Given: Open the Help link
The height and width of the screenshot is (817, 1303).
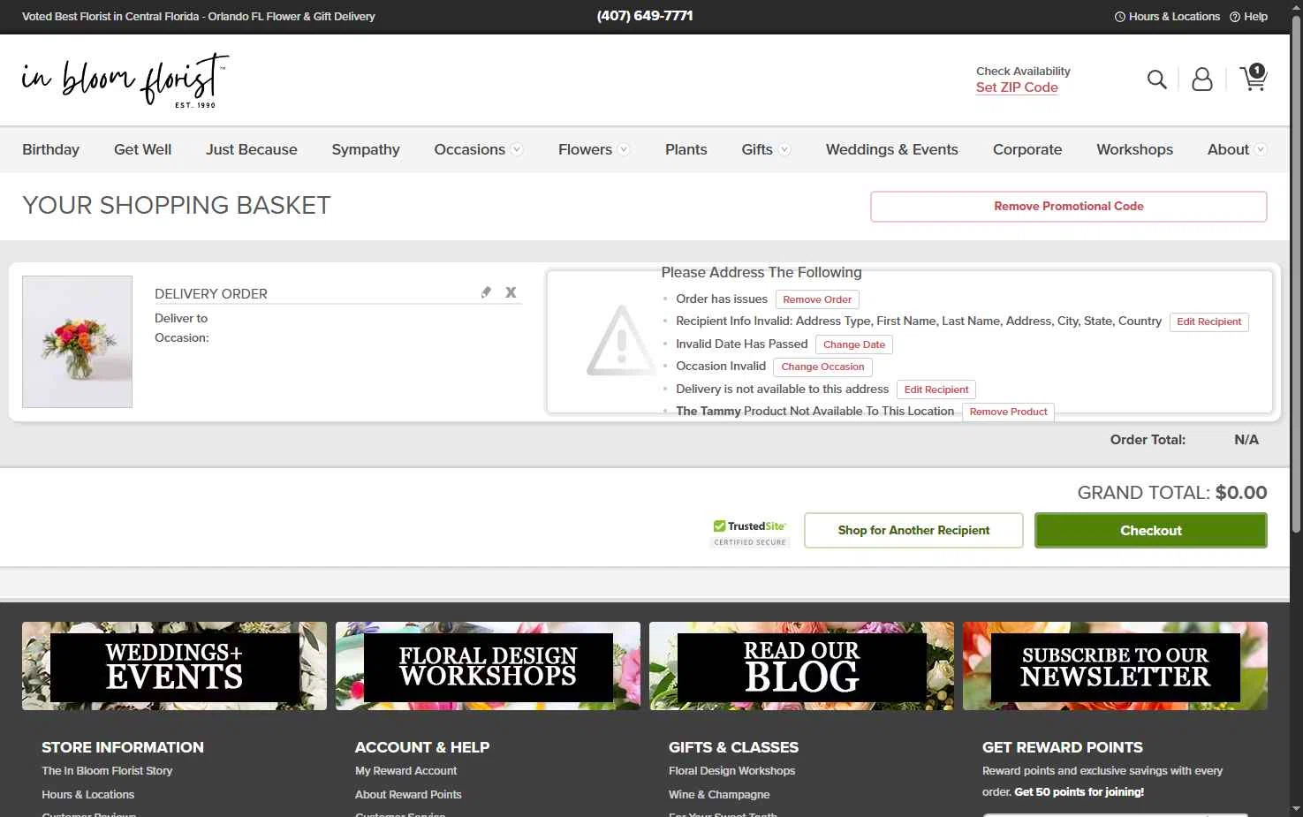Looking at the screenshot, I should 1248,17.
